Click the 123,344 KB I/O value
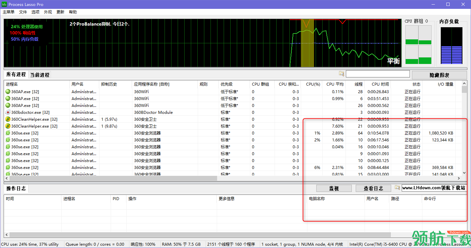Screen dimensions: 471x248 (x=442, y=140)
